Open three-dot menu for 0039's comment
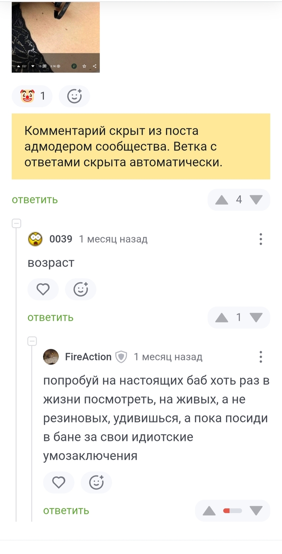This screenshot has width=282, height=554. tap(261, 239)
